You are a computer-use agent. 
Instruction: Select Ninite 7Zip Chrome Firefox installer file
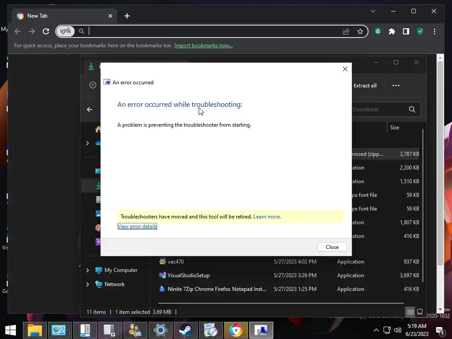tap(217, 289)
